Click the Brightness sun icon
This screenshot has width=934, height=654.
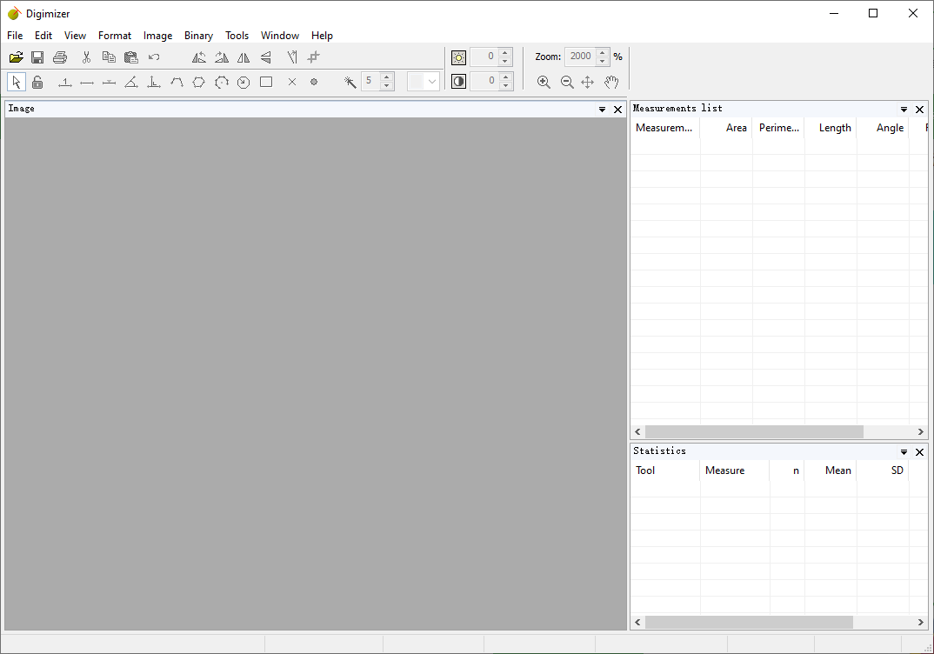[x=458, y=57]
